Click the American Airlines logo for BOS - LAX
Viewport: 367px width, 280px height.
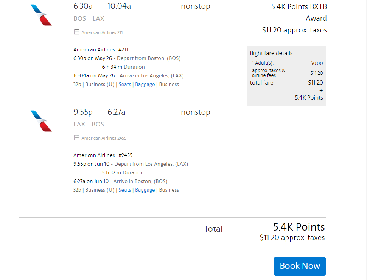[41, 15]
